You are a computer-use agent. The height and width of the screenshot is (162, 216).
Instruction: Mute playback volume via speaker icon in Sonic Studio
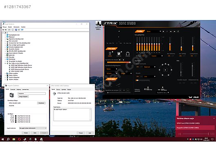(x=120, y=60)
